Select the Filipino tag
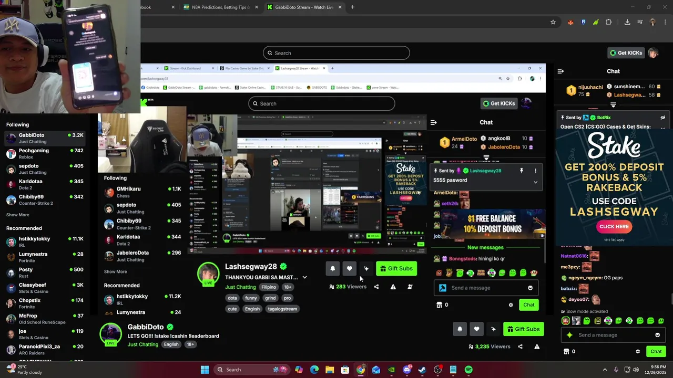Viewport: 673px width, 378px height. pos(269,287)
